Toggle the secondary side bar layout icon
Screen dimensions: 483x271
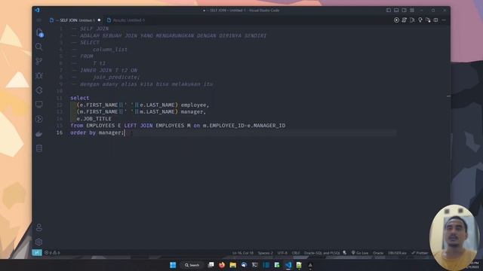pyautogui.click(x=404, y=10)
